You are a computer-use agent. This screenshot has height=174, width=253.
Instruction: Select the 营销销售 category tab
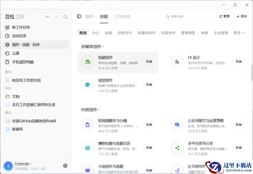pos(188,33)
